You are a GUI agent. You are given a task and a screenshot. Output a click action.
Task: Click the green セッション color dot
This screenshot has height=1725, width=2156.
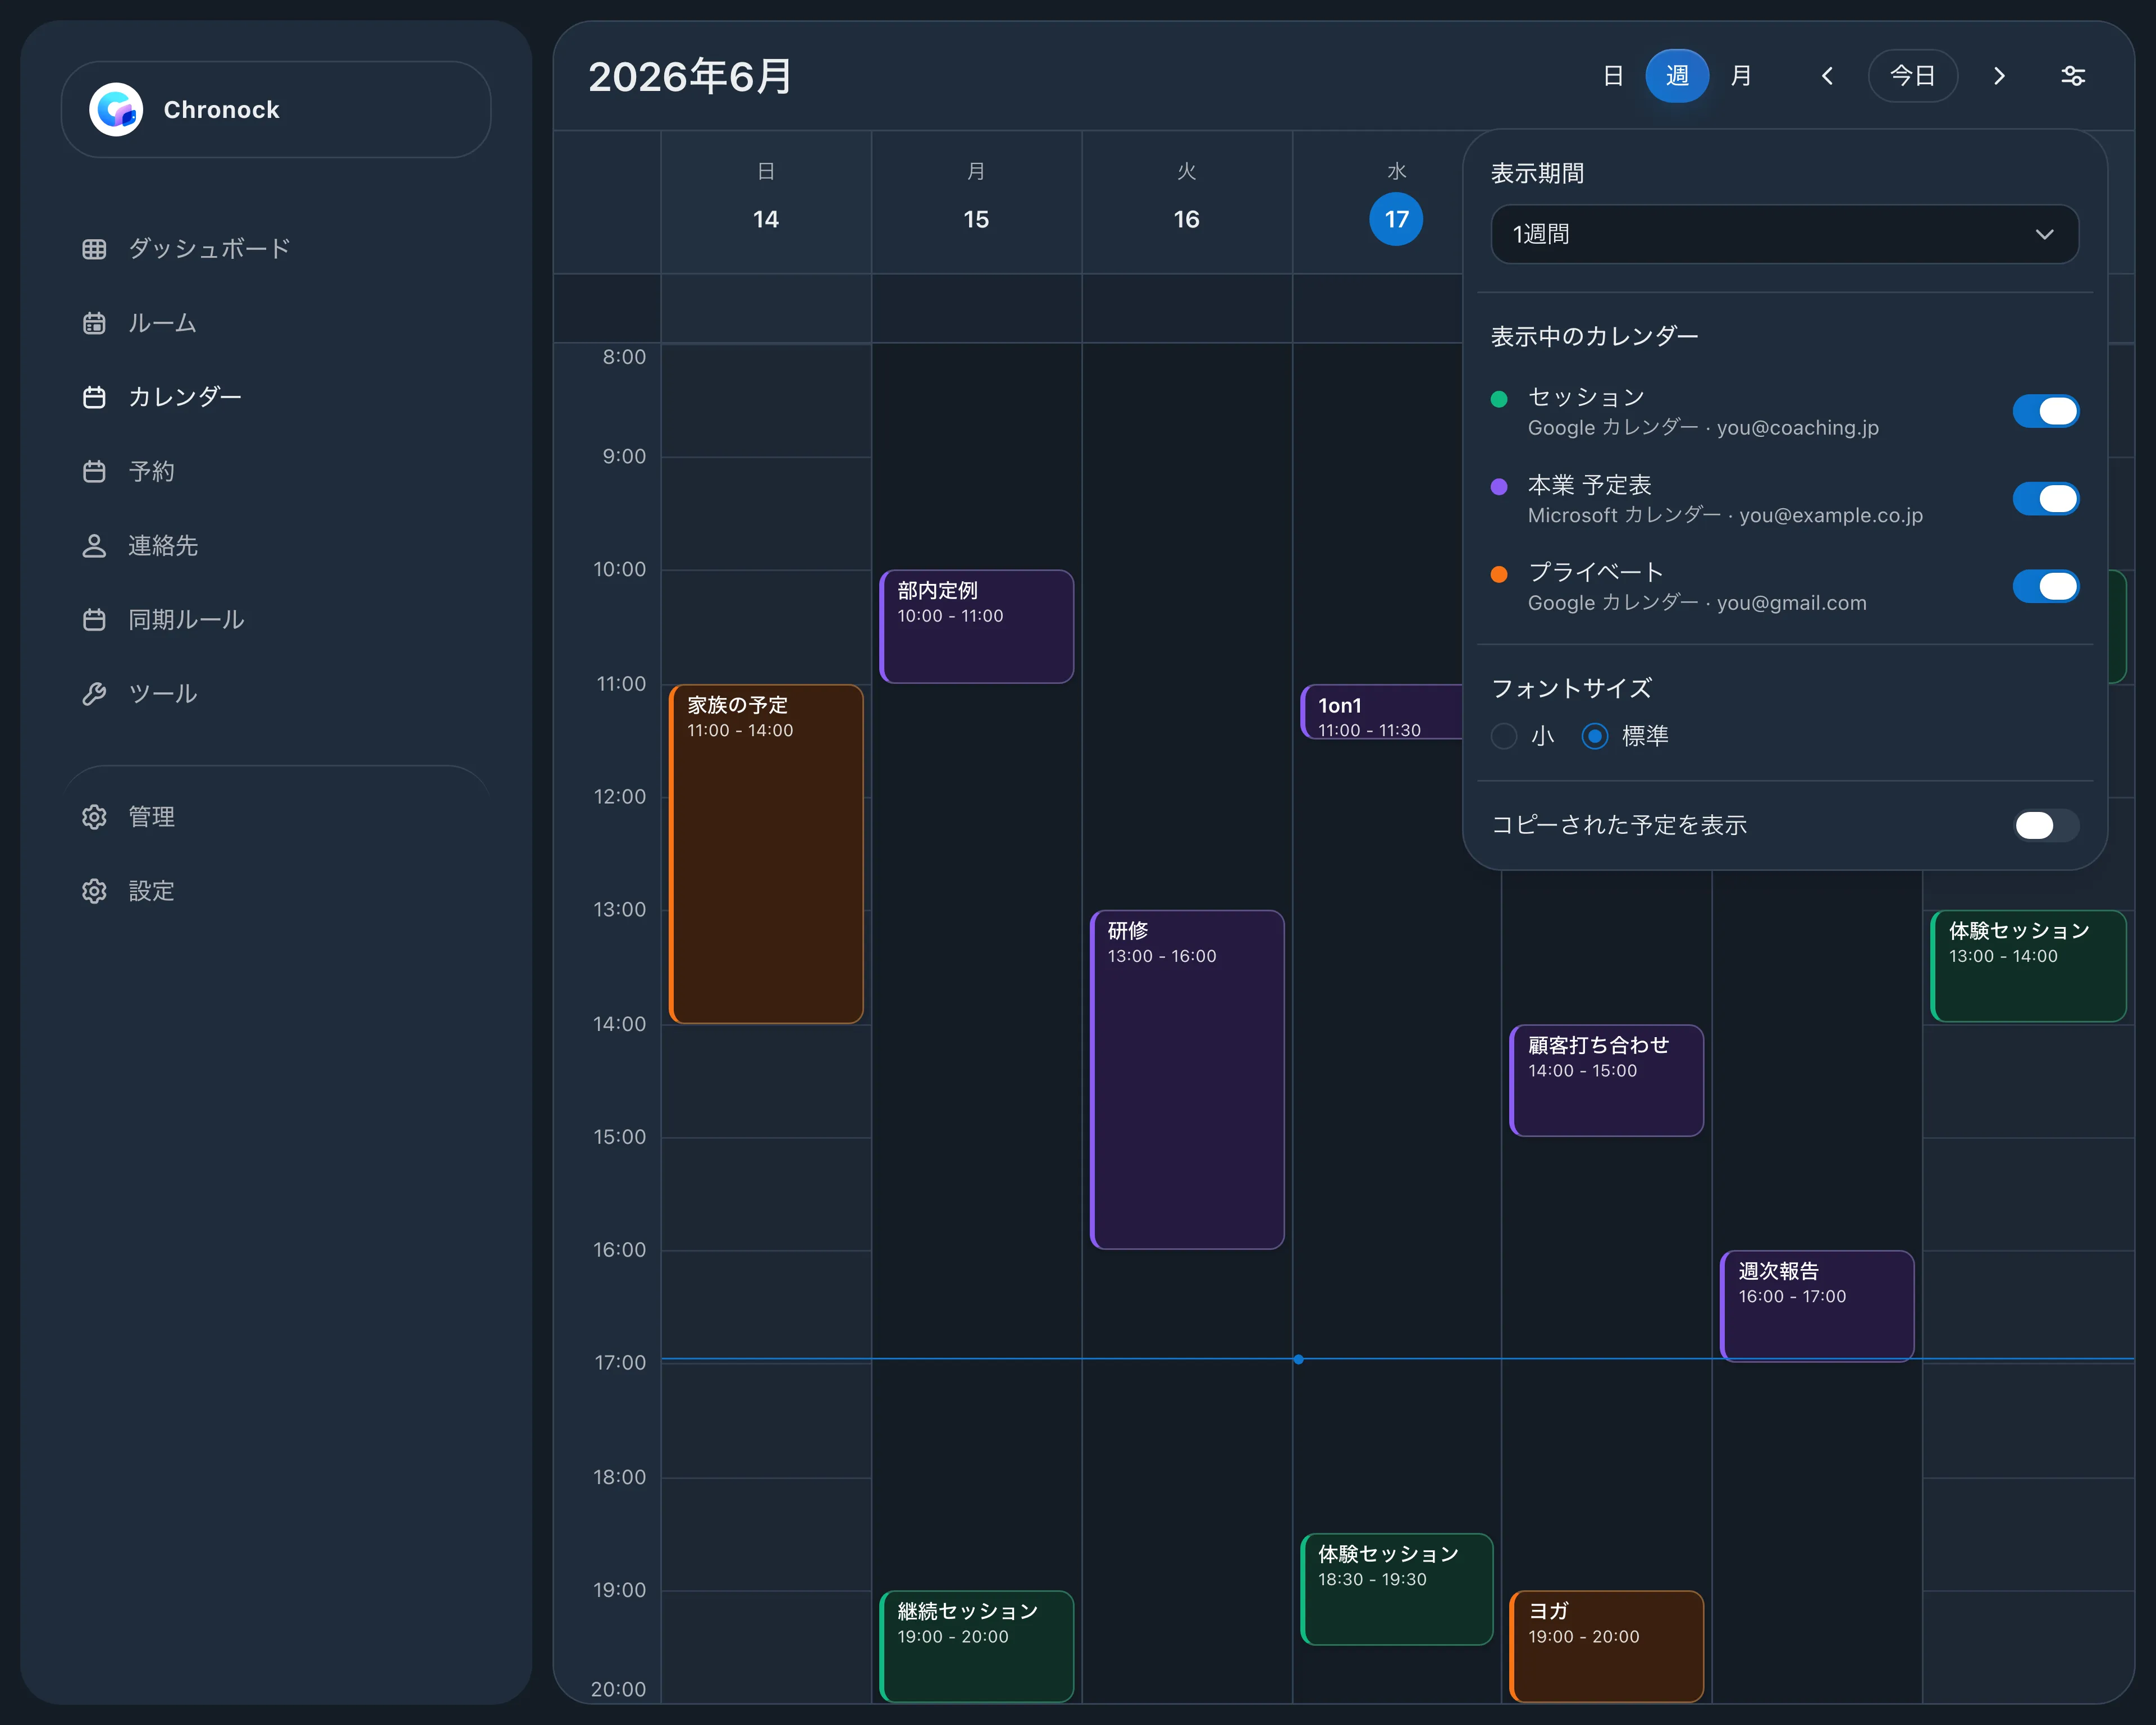pos(1498,399)
